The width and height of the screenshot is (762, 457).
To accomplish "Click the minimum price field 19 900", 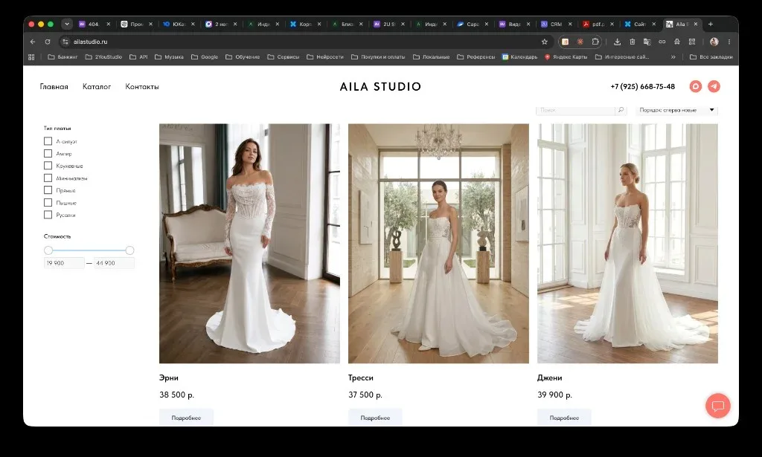I will coord(64,263).
